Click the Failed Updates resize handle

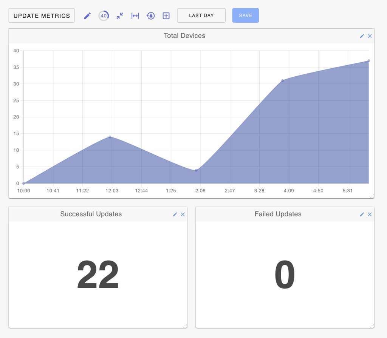pos(372,326)
